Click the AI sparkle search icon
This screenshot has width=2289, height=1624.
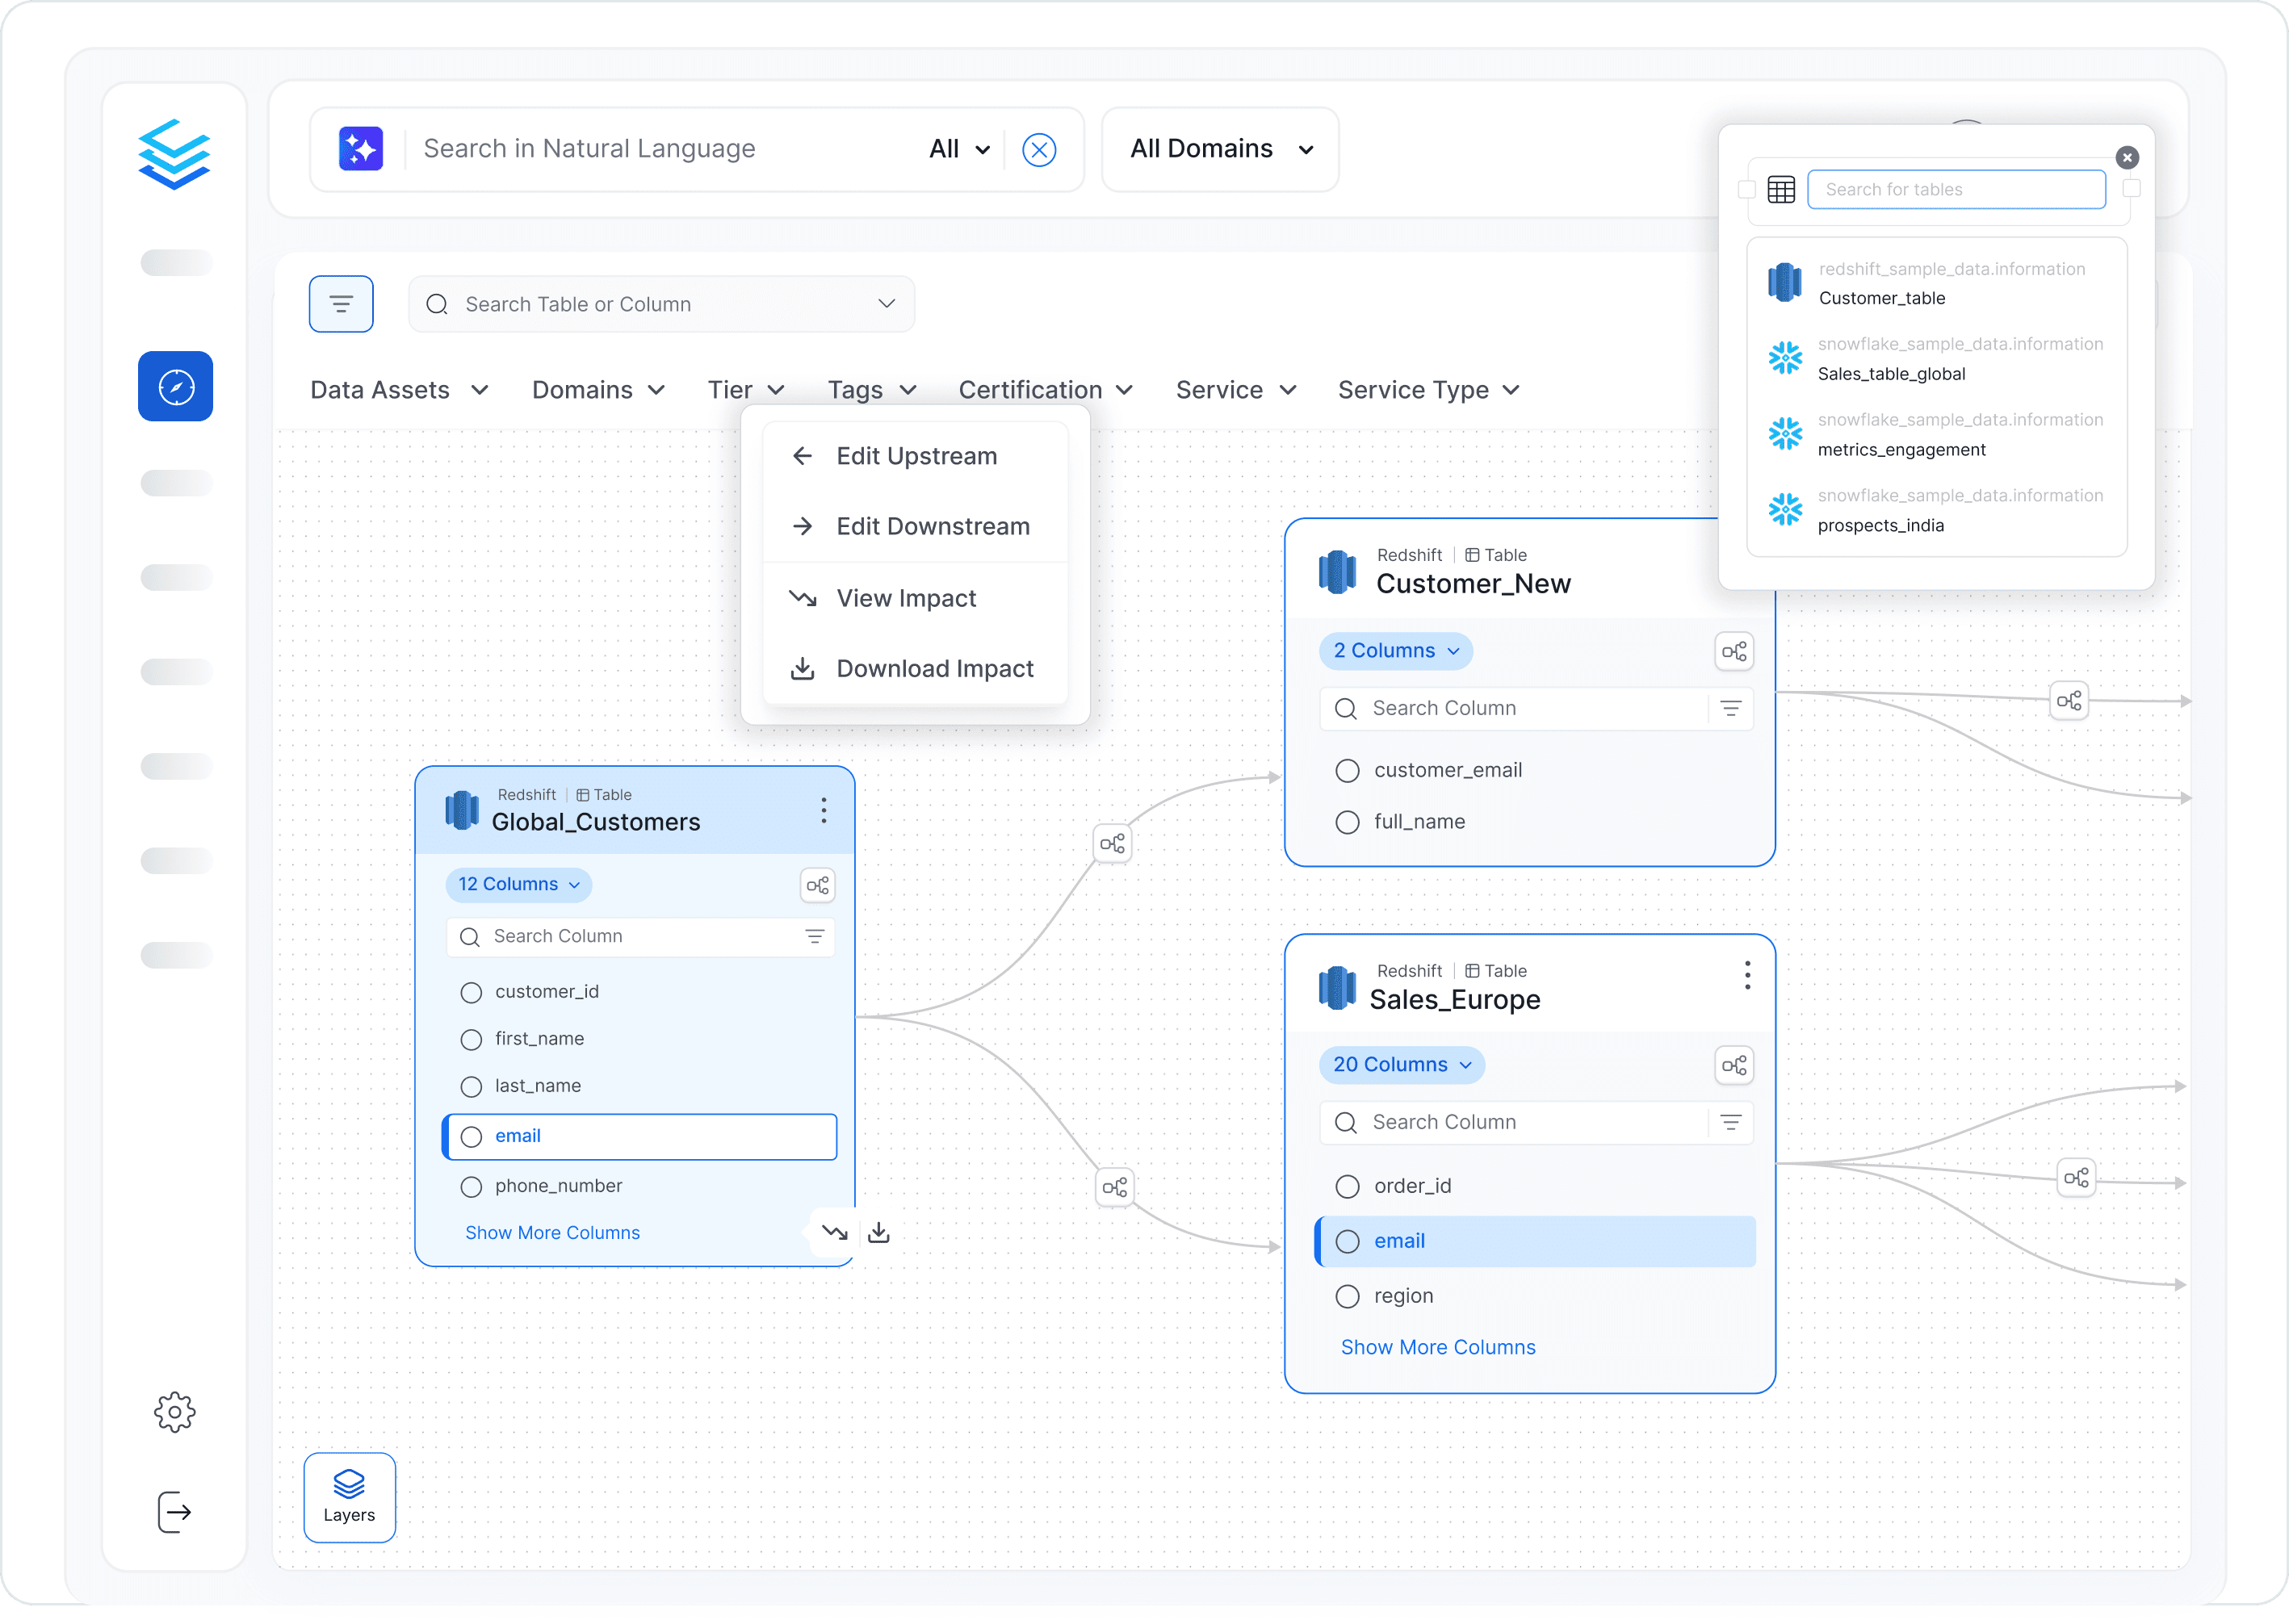tap(360, 149)
